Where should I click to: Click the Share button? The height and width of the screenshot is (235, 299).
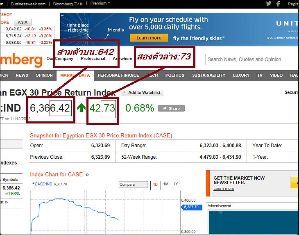tap(171, 108)
